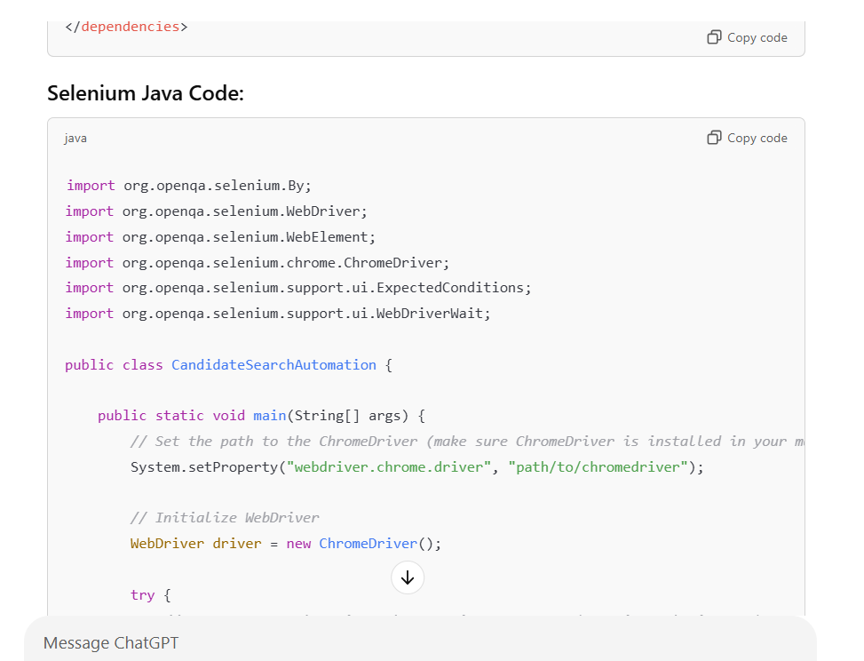Focus the Message ChatGPT input field
Screen dimensions: 864x661
420,642
